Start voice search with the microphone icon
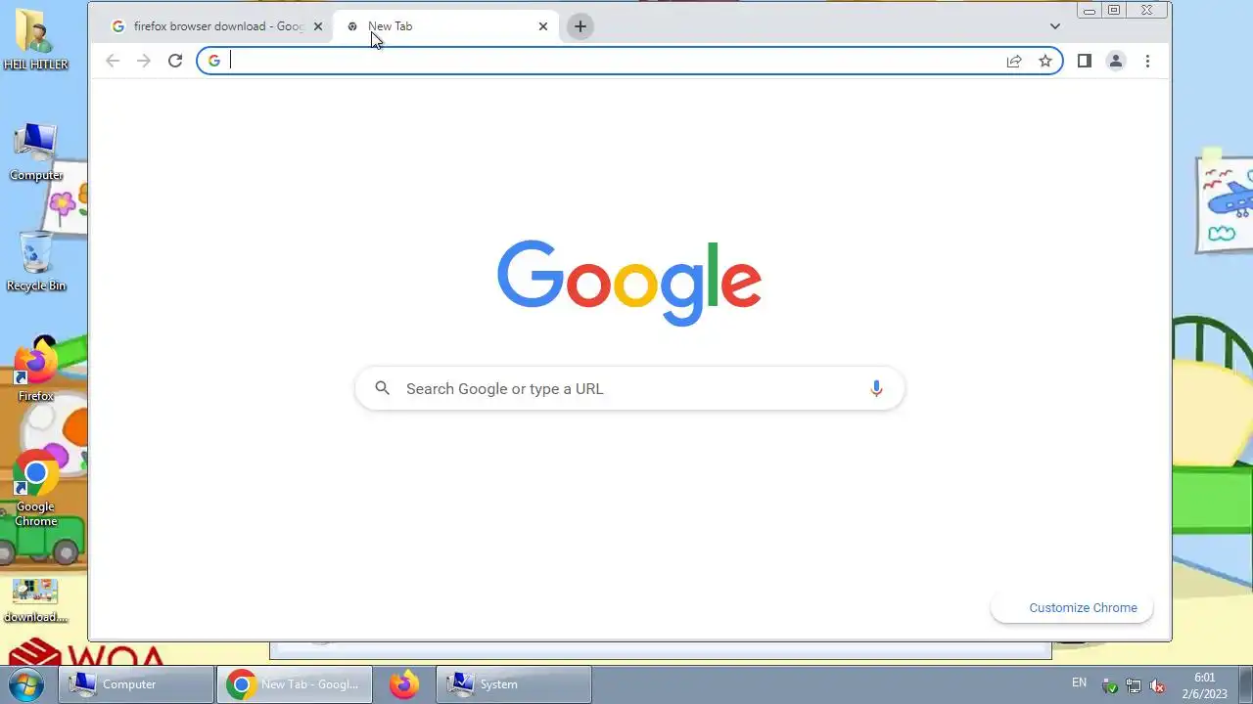Screen dimensions: 1253x704 click(876, 388)
